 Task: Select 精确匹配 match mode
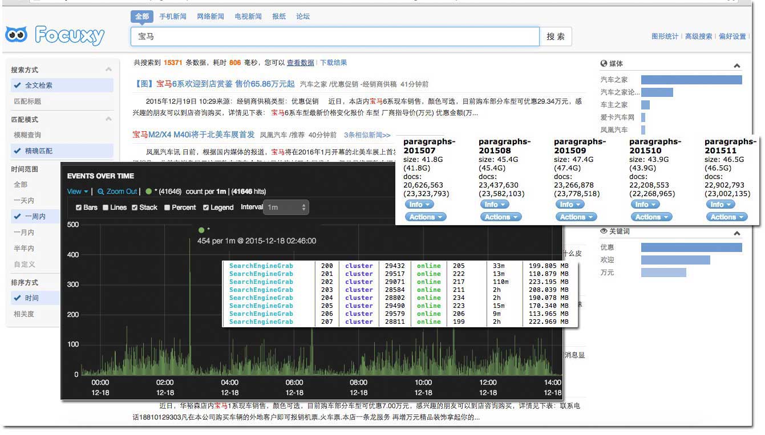tap(62, 151)
